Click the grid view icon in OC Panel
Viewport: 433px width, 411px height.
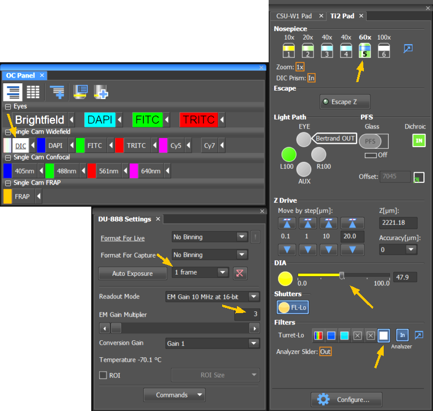click(x=33, y=92)
